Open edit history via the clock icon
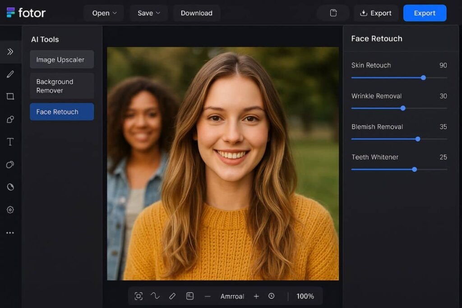The height and width of the screenshot is (308, 462). click(272, 296)
